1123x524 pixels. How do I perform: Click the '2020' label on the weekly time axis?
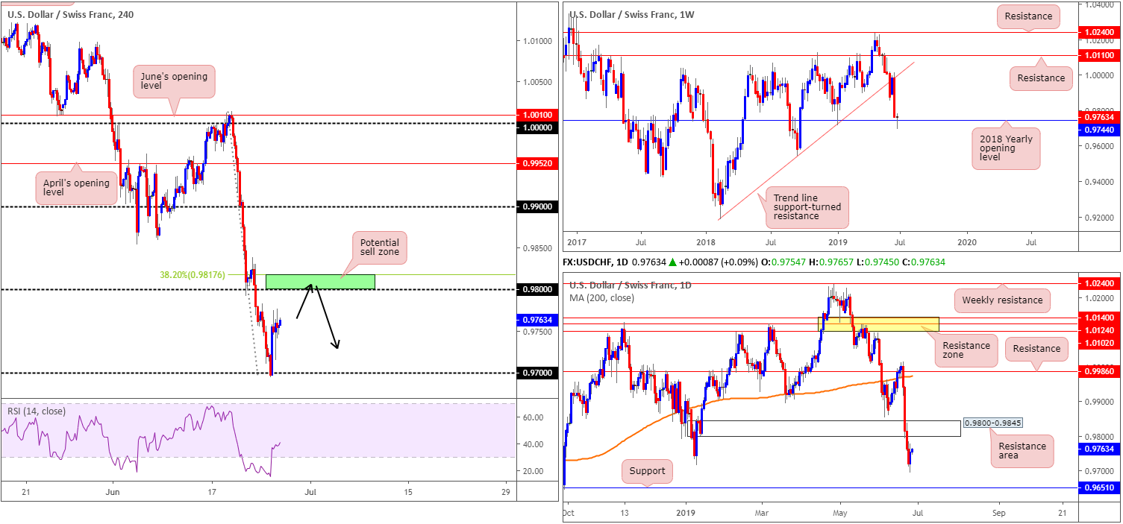pyautogui.click(x=966, y=242)
